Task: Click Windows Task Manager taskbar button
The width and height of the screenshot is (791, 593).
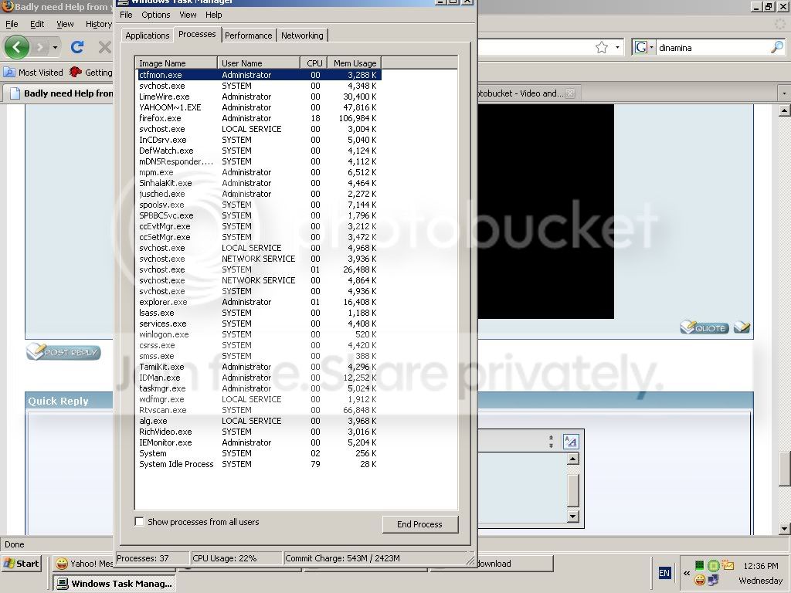Action: tap(114, 584)
